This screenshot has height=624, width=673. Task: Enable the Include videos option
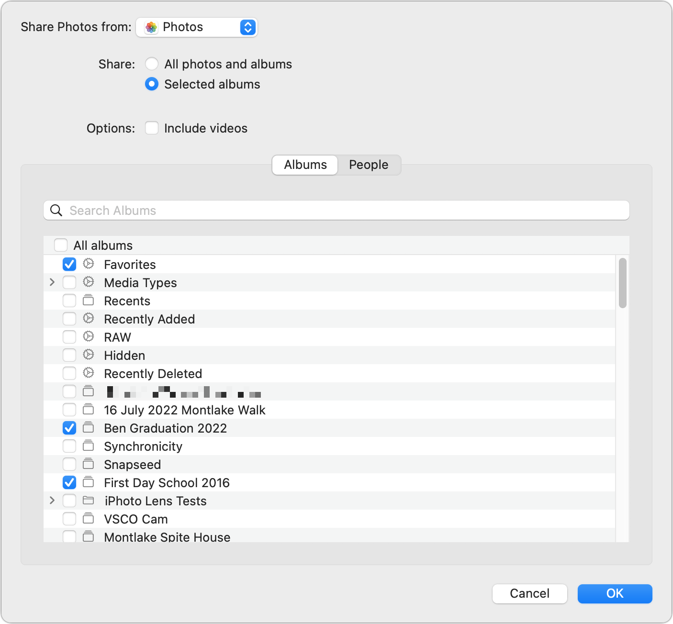point(152,128)
